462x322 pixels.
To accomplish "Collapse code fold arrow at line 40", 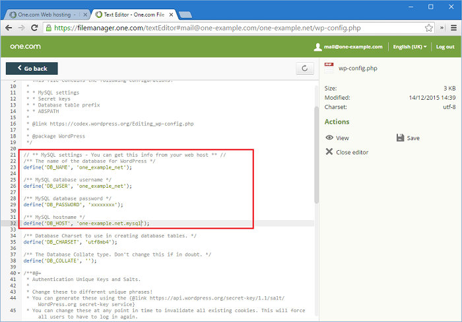I will pos(19,273).
